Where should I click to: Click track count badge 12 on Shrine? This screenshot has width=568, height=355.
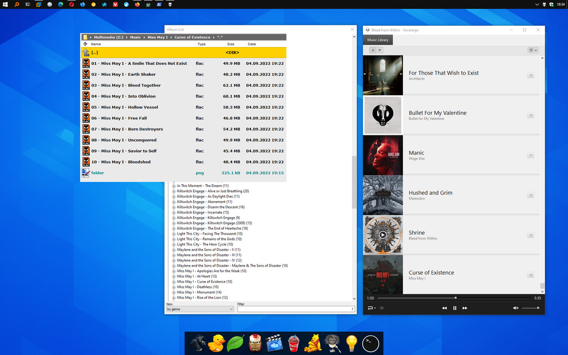530,235
